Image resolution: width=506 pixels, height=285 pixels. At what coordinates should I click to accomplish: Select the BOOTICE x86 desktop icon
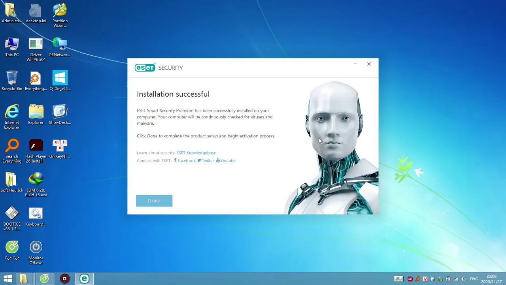tap(12, 219)
